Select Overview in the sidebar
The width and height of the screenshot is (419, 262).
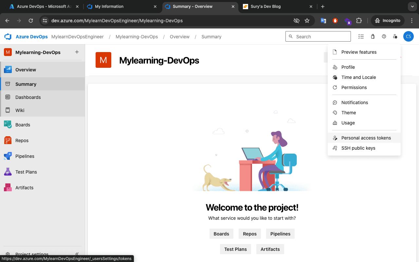click(43, 69)
